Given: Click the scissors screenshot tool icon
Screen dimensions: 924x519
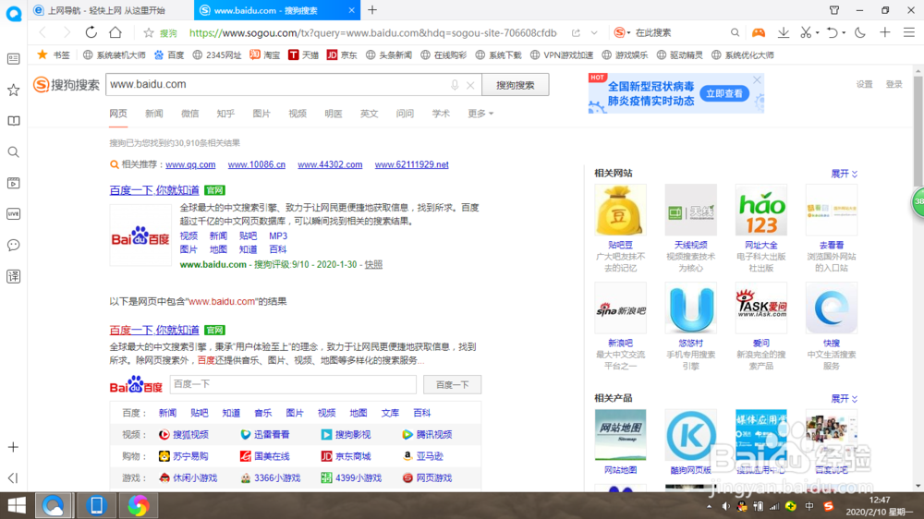Looking at the screenshot, I should pos(806,33).
